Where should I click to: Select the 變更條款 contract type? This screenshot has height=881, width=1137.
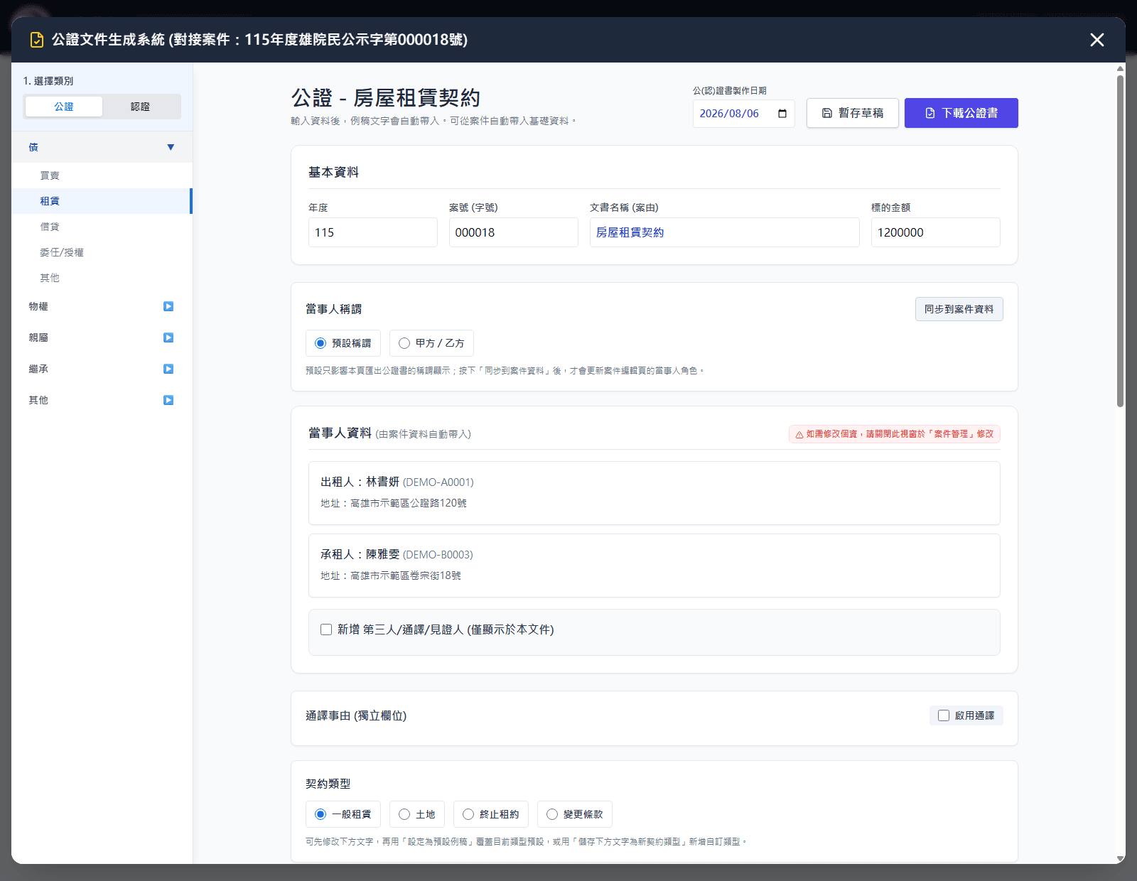pyautogui.click(x=575, y=814)
